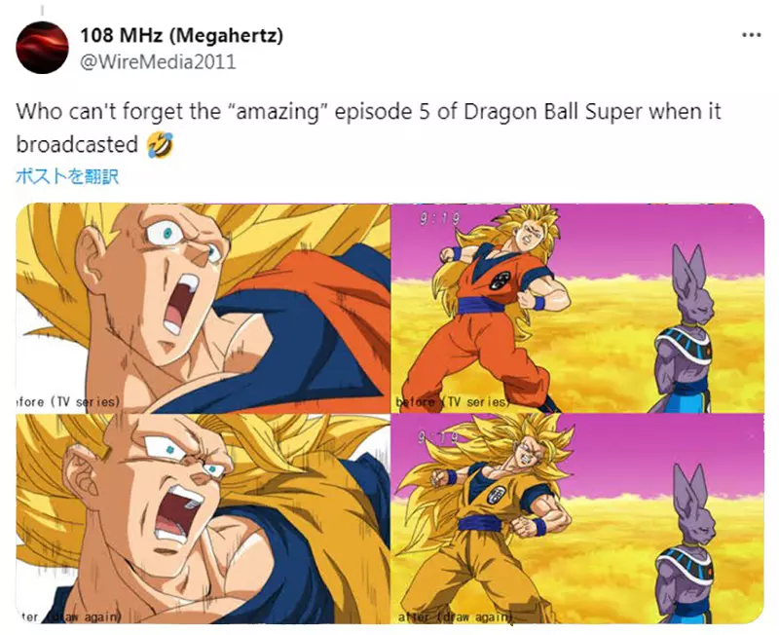
Task: Click the laughing emoji in the tweet
Action: [160, 145]
